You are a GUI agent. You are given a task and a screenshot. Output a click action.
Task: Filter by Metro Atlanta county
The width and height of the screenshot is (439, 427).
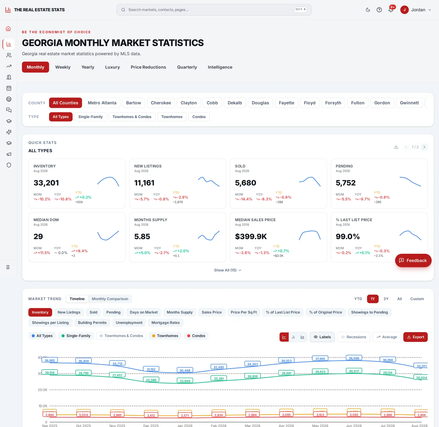coord(102,103)
